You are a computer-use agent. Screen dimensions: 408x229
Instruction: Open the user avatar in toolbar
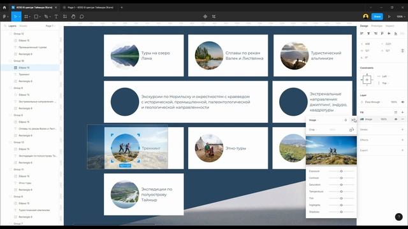pos(365,17)
